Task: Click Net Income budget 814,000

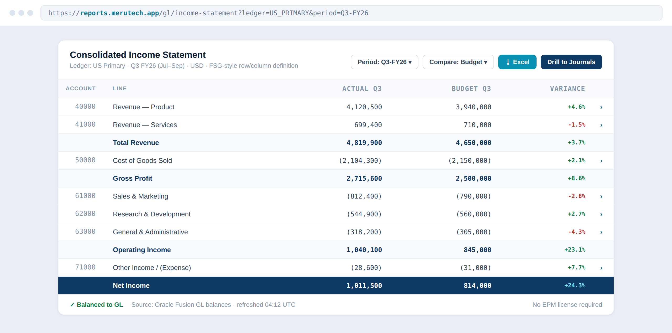Action: (x=477, y=285)
